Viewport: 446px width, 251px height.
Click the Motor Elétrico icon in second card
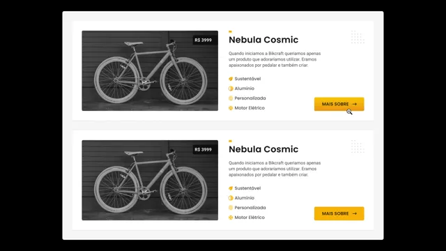coord(231,218)
